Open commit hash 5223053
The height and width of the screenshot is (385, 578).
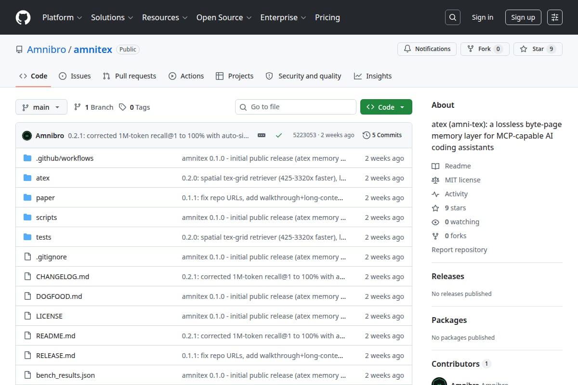coord(304,135)
